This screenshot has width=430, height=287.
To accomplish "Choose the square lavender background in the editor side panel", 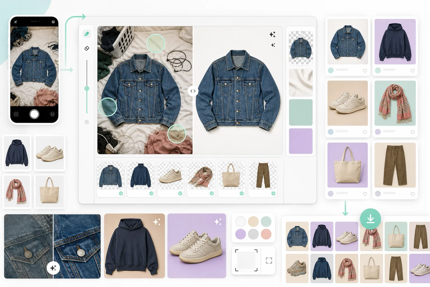I will coord(301,141).
